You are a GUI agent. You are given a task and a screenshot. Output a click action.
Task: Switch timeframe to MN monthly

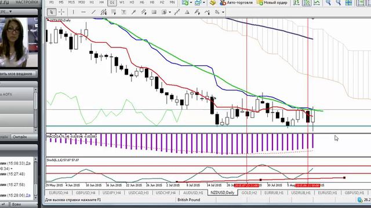pyautogui.click(x=172, y=2)
